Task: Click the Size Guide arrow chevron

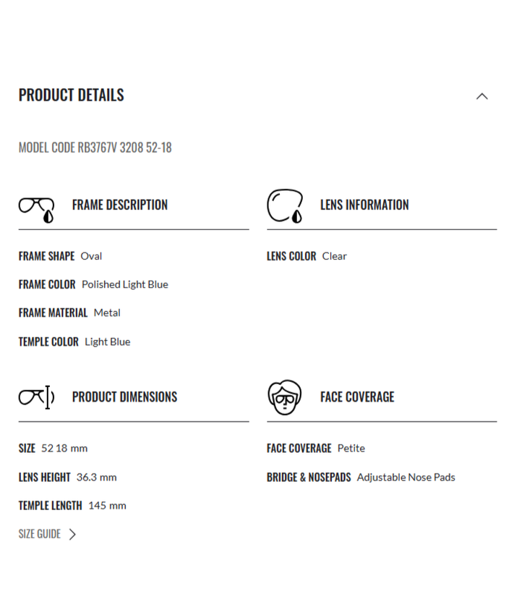Action: 72,534
